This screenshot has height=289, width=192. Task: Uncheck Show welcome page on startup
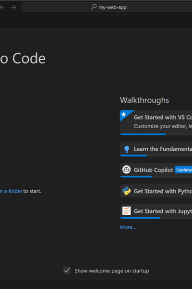67,271
